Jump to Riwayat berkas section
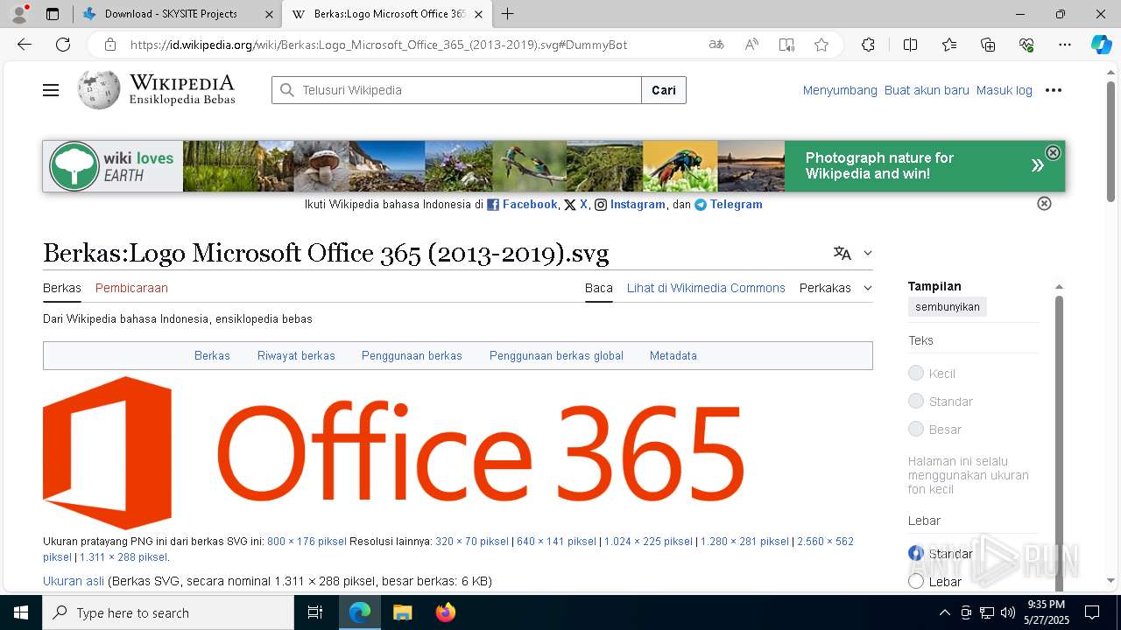 click(296, 355)
